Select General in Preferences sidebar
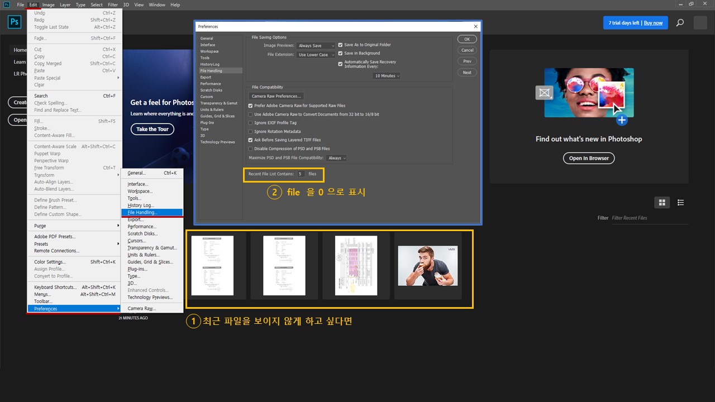715x402 pixels. tap(207, 39)
